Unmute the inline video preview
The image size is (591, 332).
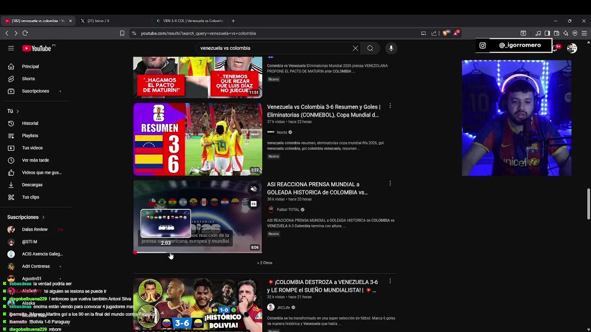pos(253,189)
